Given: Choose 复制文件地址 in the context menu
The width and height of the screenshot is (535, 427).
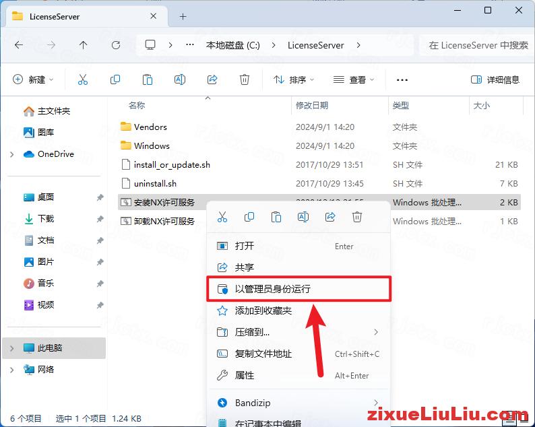Looking at the screenshot, I should 298,354.
